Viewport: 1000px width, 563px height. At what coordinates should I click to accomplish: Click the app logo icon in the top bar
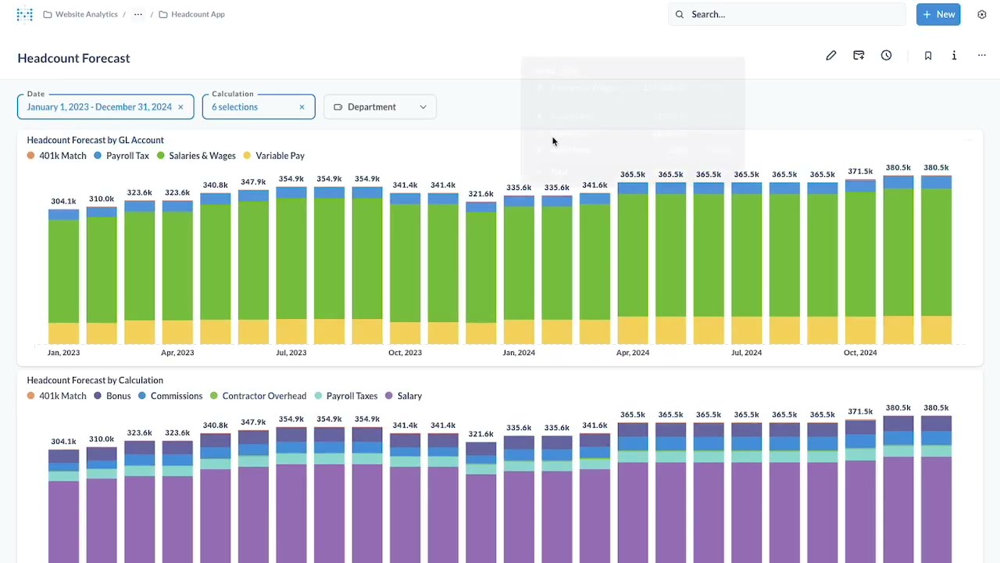[25, 14]
